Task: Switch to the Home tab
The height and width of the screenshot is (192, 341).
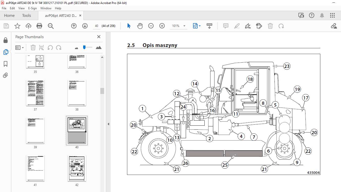Action: tap(9, 16)
